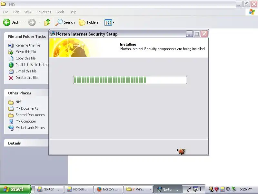Go up one folder level

[47, 22]
